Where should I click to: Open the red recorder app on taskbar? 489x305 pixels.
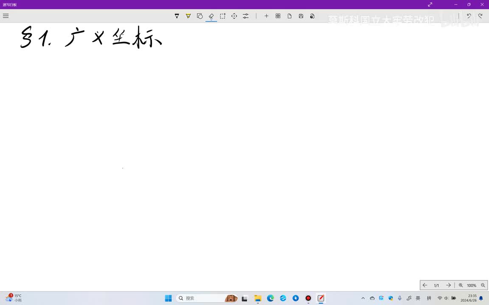tap(308, 298)
